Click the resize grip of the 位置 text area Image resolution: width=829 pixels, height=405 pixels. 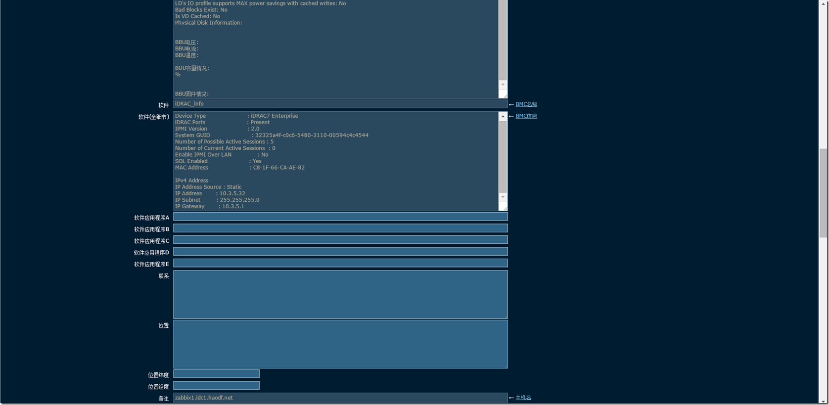point(505,365)
